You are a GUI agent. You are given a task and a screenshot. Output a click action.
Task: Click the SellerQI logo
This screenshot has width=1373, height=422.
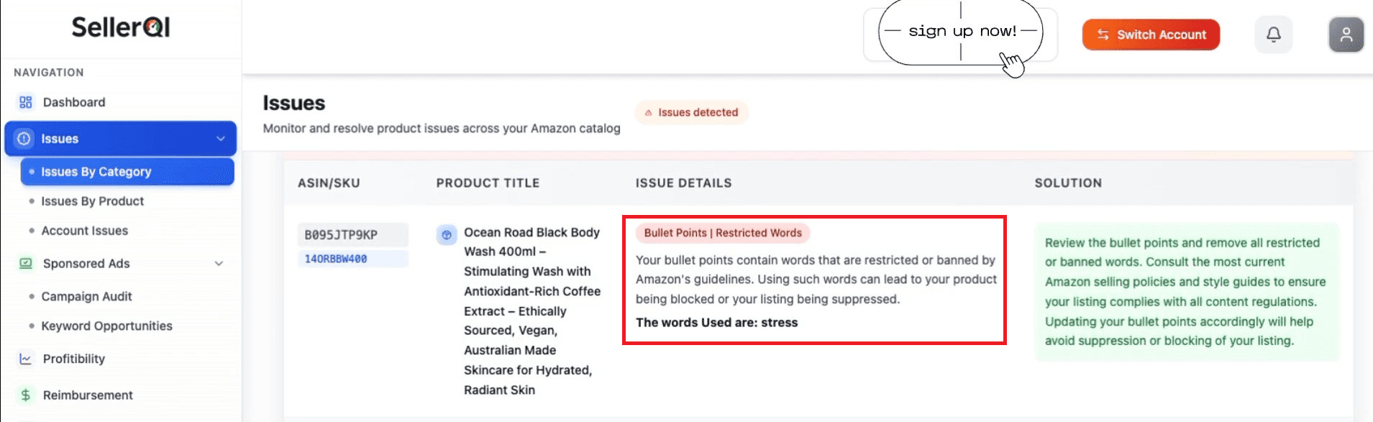click(x=121, y=27)
